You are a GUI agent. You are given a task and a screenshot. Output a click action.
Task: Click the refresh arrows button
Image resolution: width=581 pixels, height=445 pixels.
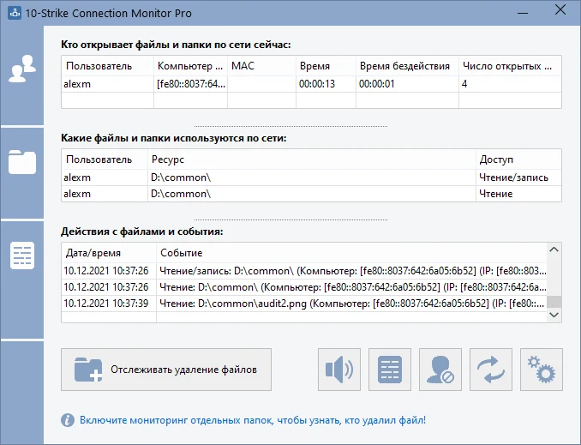(491, 370)
